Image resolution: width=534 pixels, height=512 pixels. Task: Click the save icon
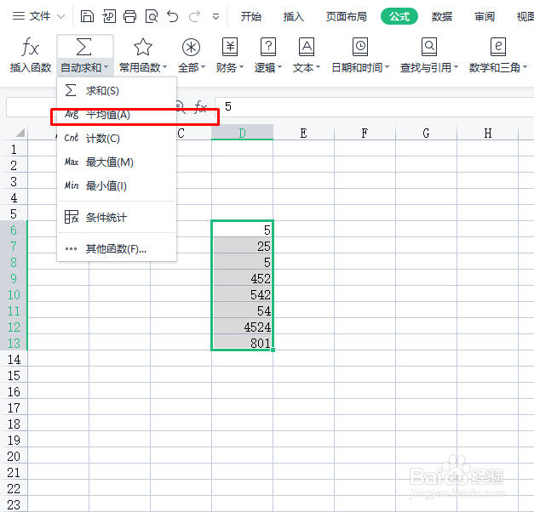87,16
